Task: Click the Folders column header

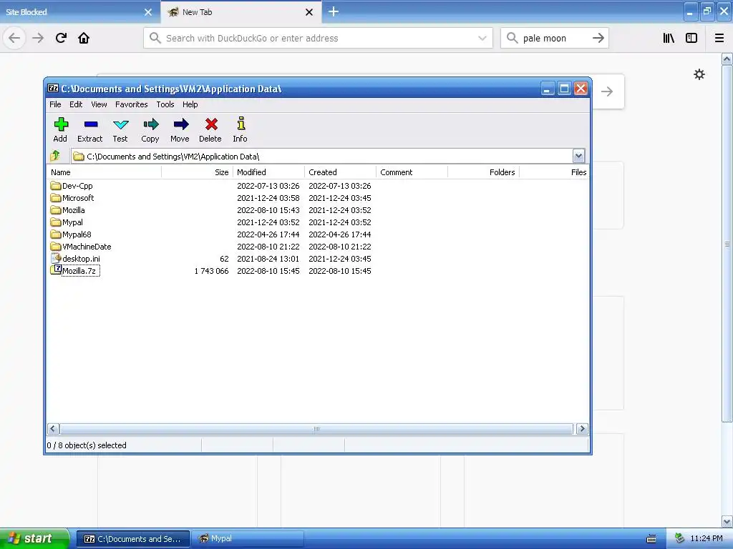Action: coord(483,172)
